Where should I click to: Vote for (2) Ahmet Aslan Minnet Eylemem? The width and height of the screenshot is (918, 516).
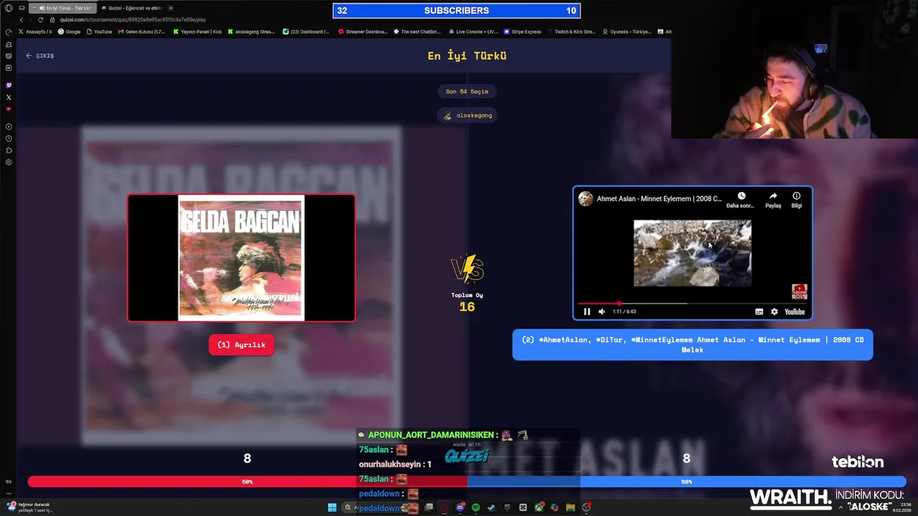692,345
